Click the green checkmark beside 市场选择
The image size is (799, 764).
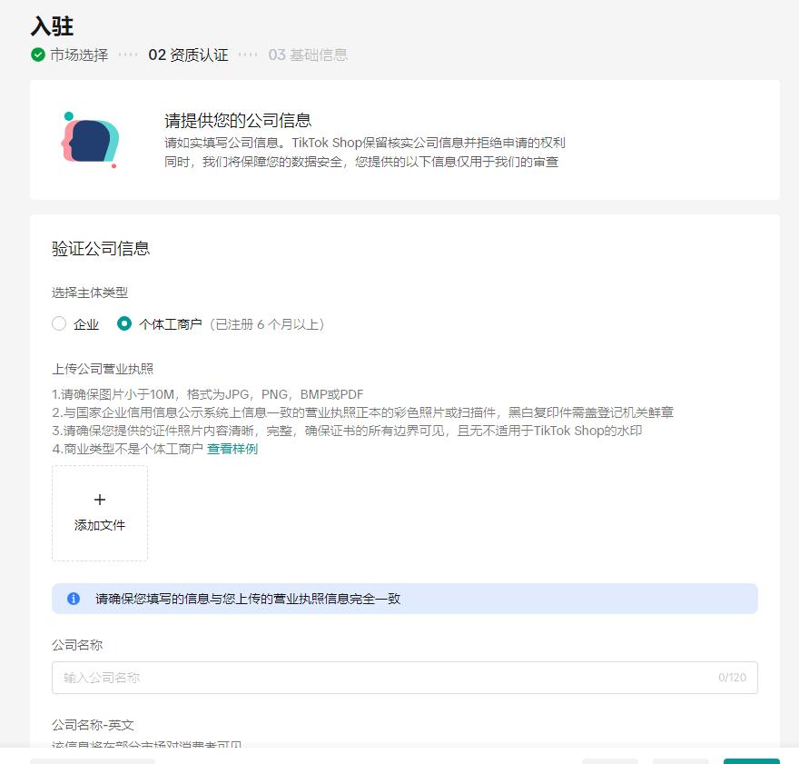[x=36, y=55]
